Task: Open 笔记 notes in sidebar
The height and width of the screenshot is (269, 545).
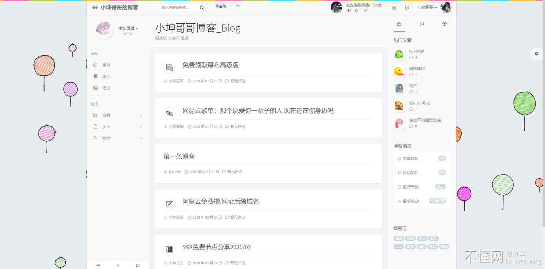Action: tap(106, 76)
